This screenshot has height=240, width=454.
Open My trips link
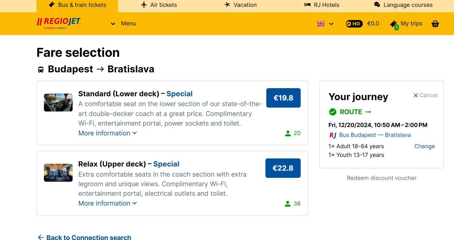click(411, 24)
